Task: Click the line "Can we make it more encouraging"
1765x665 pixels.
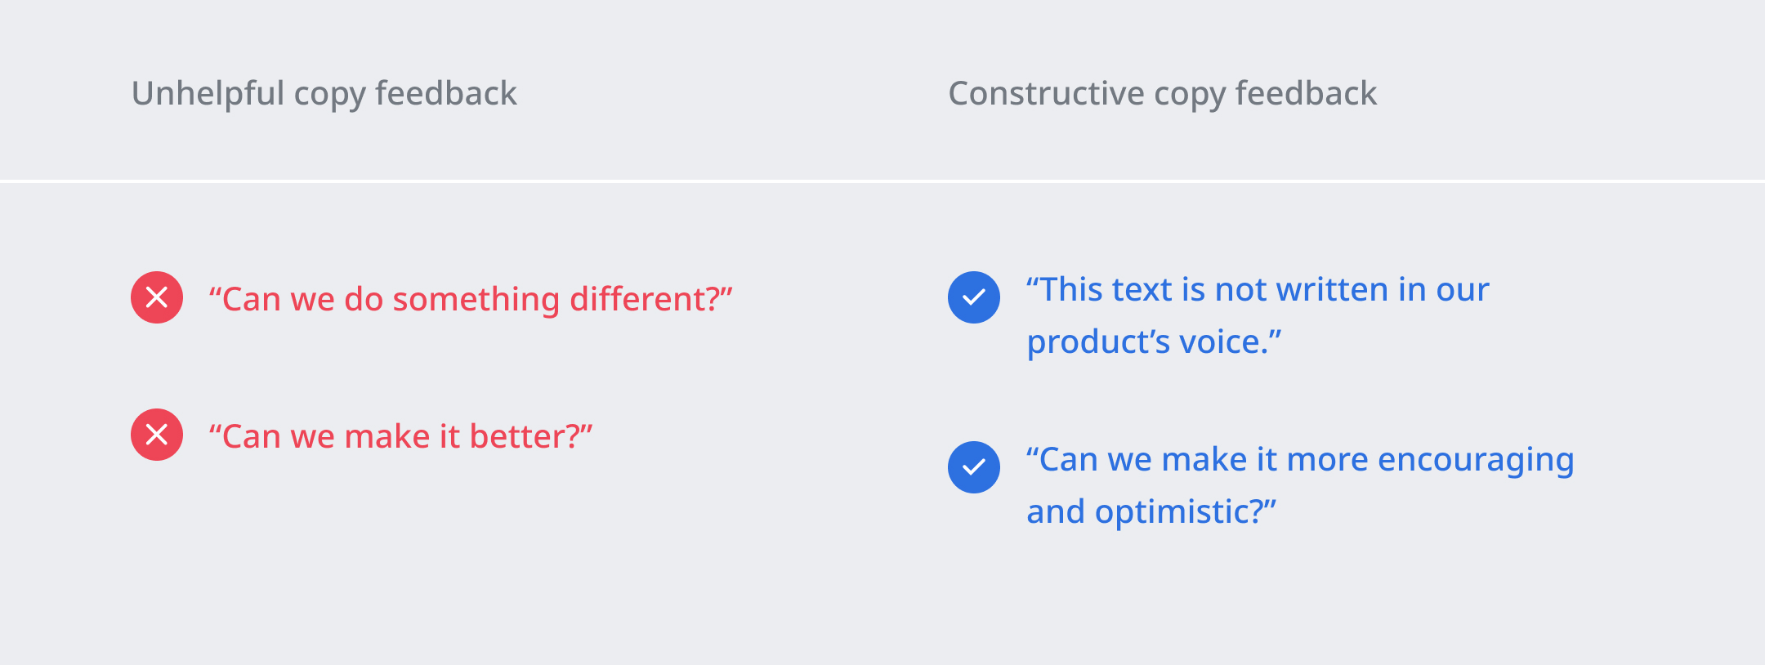Action: [1299, 459]
